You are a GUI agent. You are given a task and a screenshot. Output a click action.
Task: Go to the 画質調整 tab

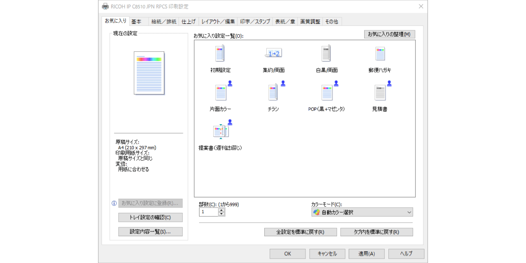tap(310, 22)
